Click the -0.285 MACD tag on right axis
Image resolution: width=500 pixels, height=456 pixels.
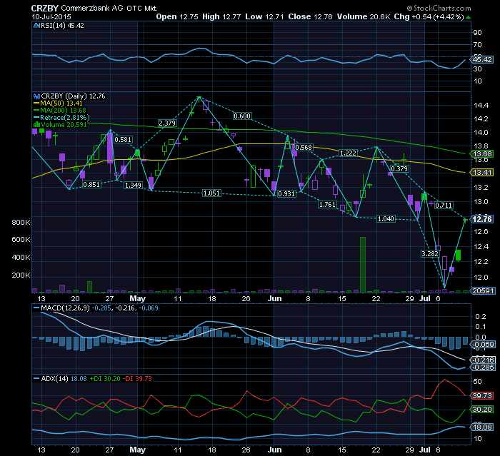tap(483, 368)
